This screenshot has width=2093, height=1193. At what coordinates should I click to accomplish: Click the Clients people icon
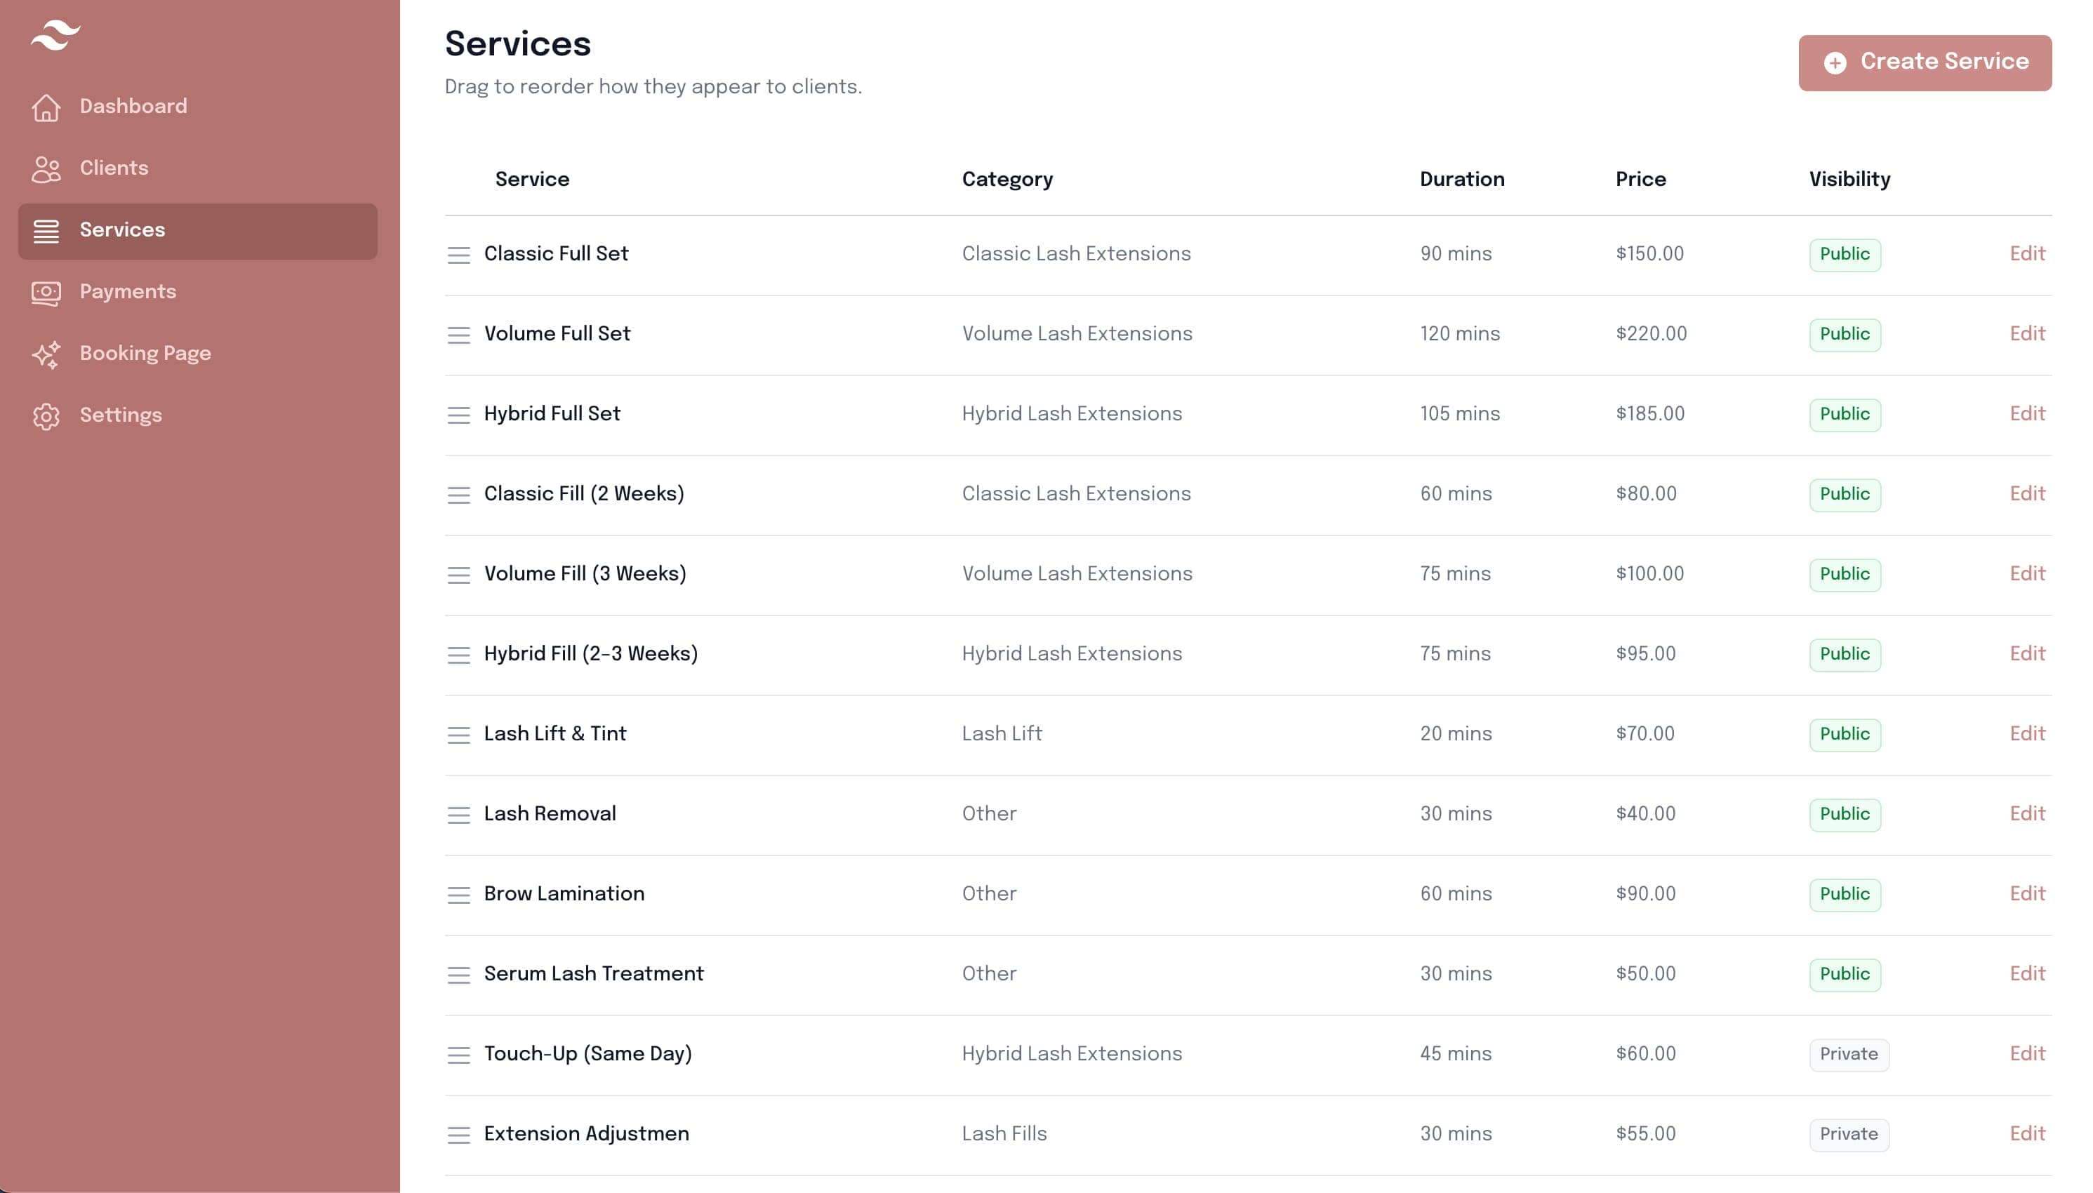[46, 169]
